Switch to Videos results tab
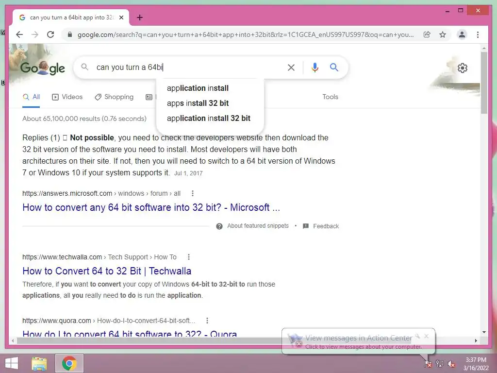The width and height of the screenshot is (497, 373). pyautogui.click(x=67, y=97)
